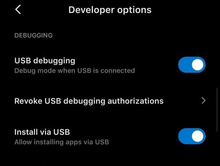Turn off the Install via USB switch
The image size is (220, 166).
pyautogui.click(x=192, y=136)
